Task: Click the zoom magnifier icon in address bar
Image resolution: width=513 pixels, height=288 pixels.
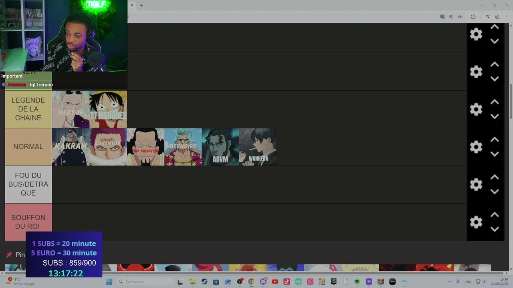Action: click(451, 17)
